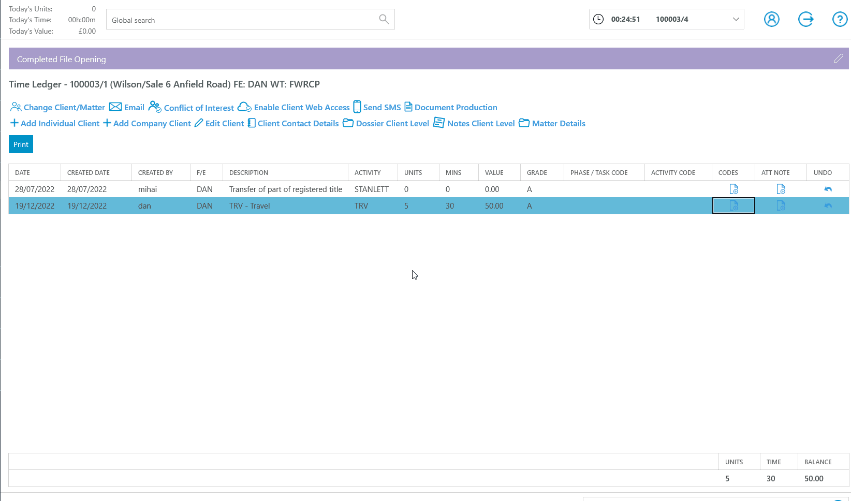This screenshot has height=501, width=851.
Task: Click Add Individual Client
Action: point(55,123)
